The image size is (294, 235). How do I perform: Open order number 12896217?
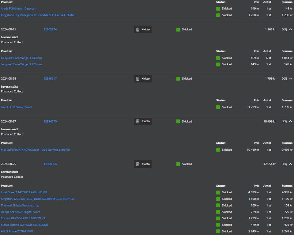pos(50,78)
